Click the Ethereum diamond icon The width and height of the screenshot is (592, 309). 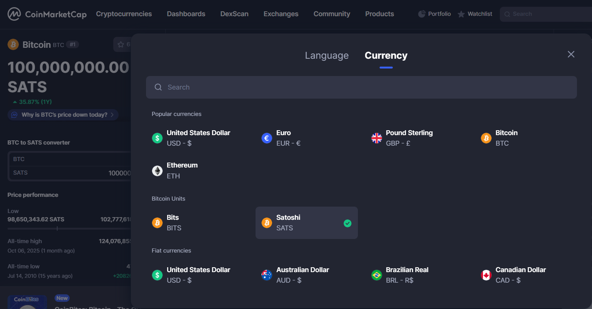pyautogui.click(x=157, y=170)
